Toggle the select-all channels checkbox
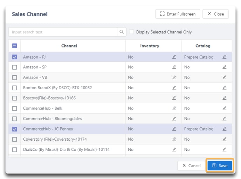 (x=15, y=46)
